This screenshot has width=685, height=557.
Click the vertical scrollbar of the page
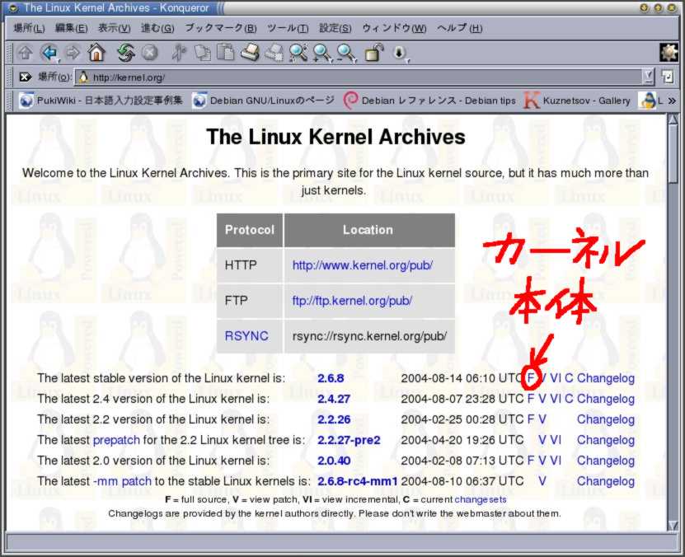(673, 330)
